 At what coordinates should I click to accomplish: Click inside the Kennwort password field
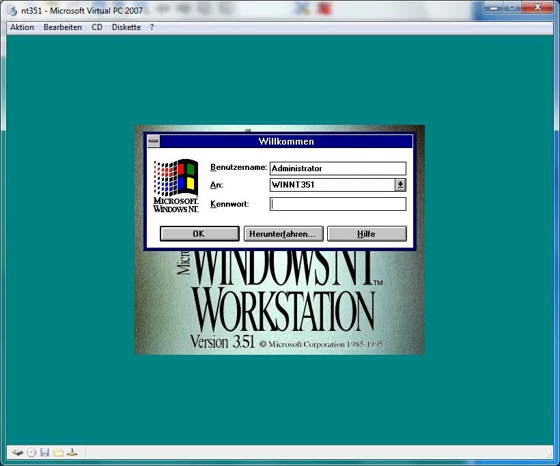click(337, 203)
